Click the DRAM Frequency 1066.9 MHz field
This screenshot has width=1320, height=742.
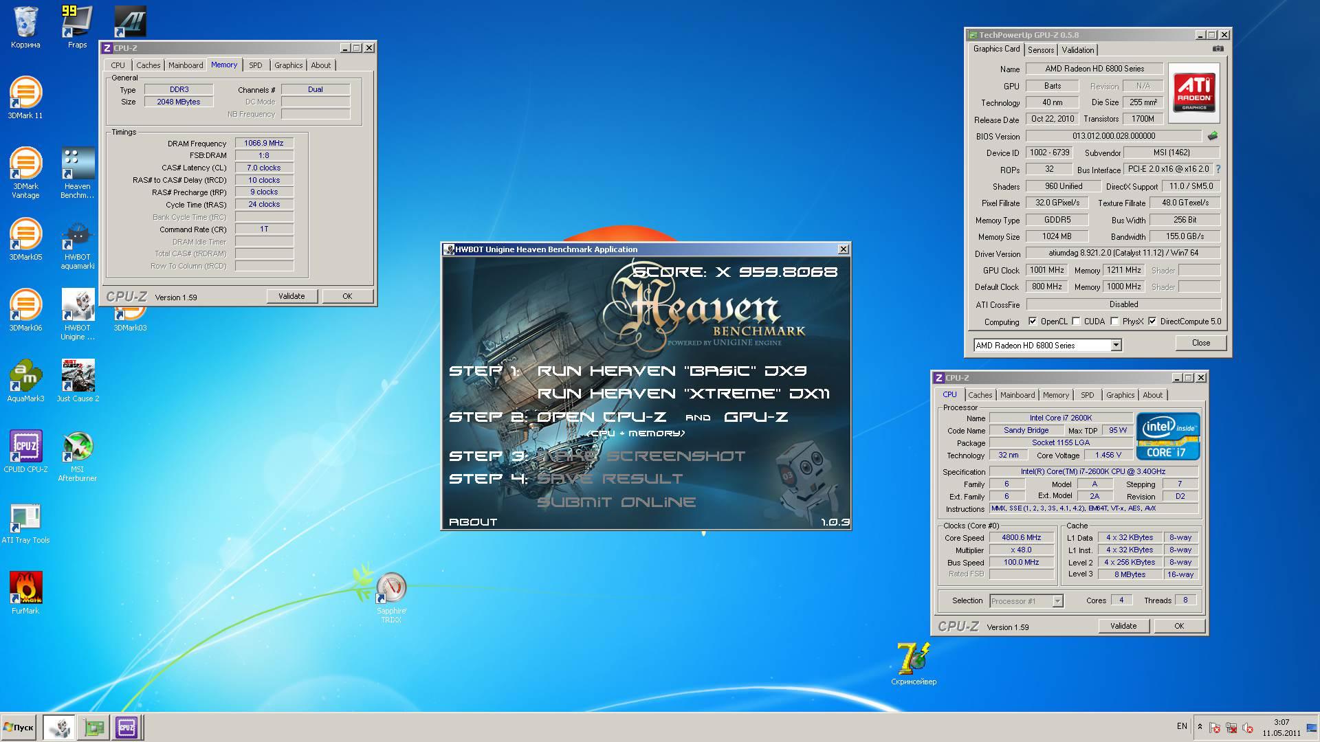(264, 144)
